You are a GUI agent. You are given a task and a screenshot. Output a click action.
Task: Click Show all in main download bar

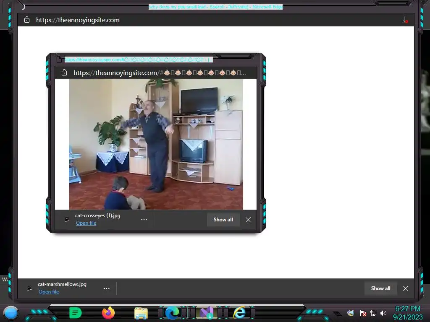[x=380, y=288]
